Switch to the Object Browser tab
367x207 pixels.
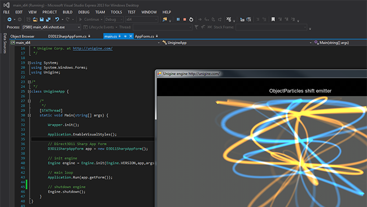(x=22, y=36)
